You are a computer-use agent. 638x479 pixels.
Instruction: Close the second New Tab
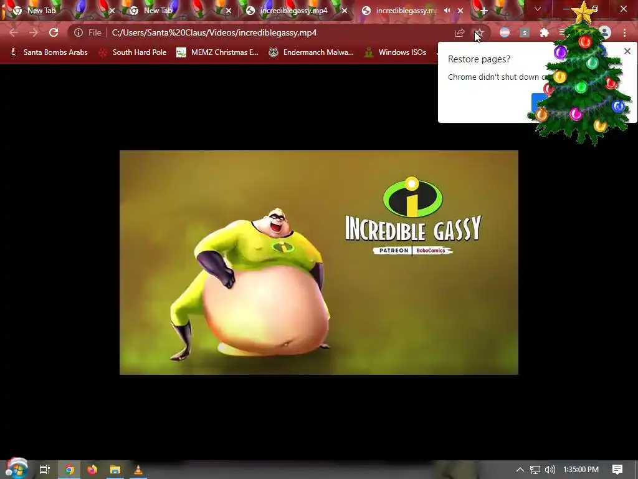229,11
